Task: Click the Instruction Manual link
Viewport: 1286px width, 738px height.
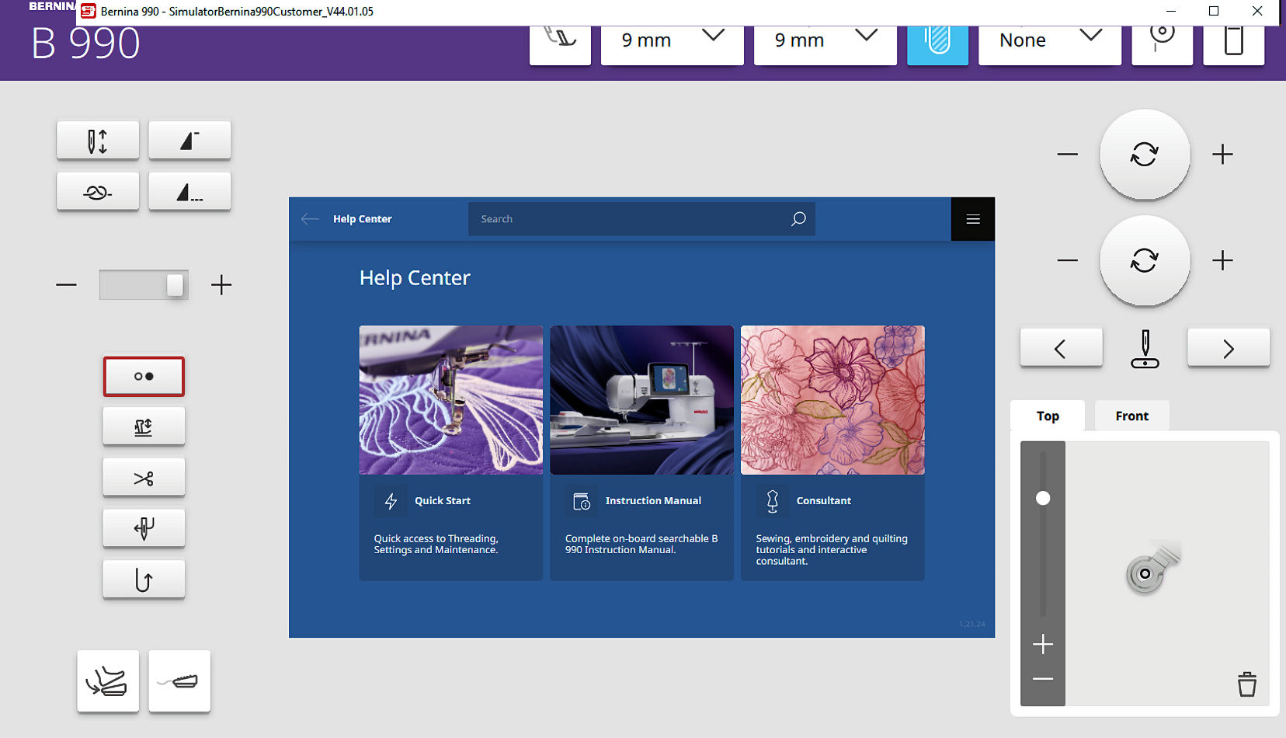Action: 653,501
